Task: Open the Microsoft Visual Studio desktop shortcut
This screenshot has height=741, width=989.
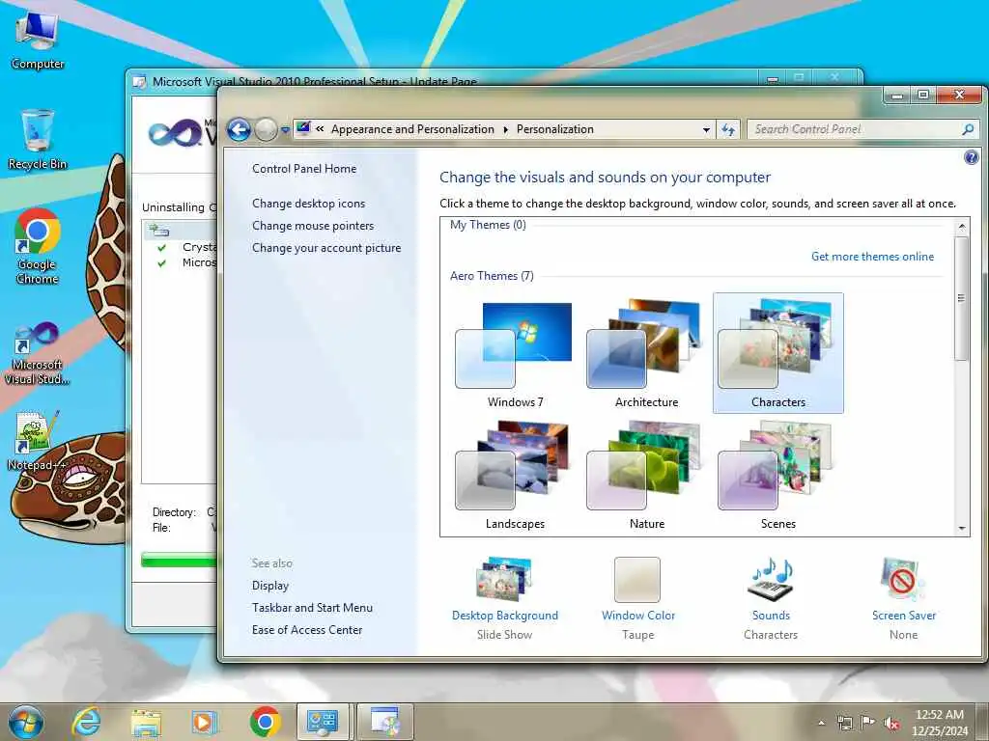Action: (37, 353)
